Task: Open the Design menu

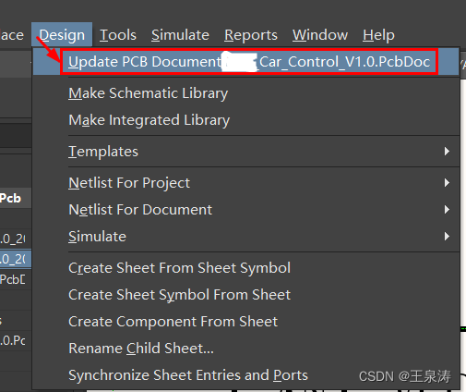Action: 62,34
